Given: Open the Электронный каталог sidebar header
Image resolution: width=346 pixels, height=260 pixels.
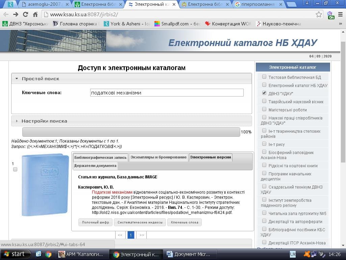Looking at the screenshot, I should [293, 67].
